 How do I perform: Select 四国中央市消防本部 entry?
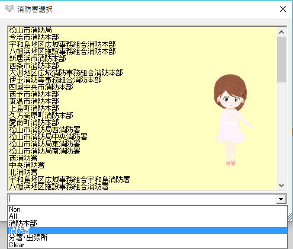[41, 87]
